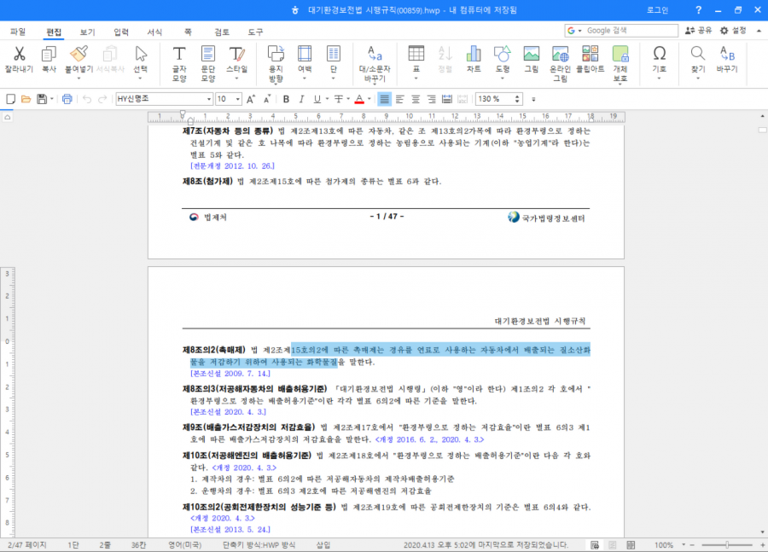Screen dimensions: 768x552
Task: Click the print icon
Action: (67, 99)
